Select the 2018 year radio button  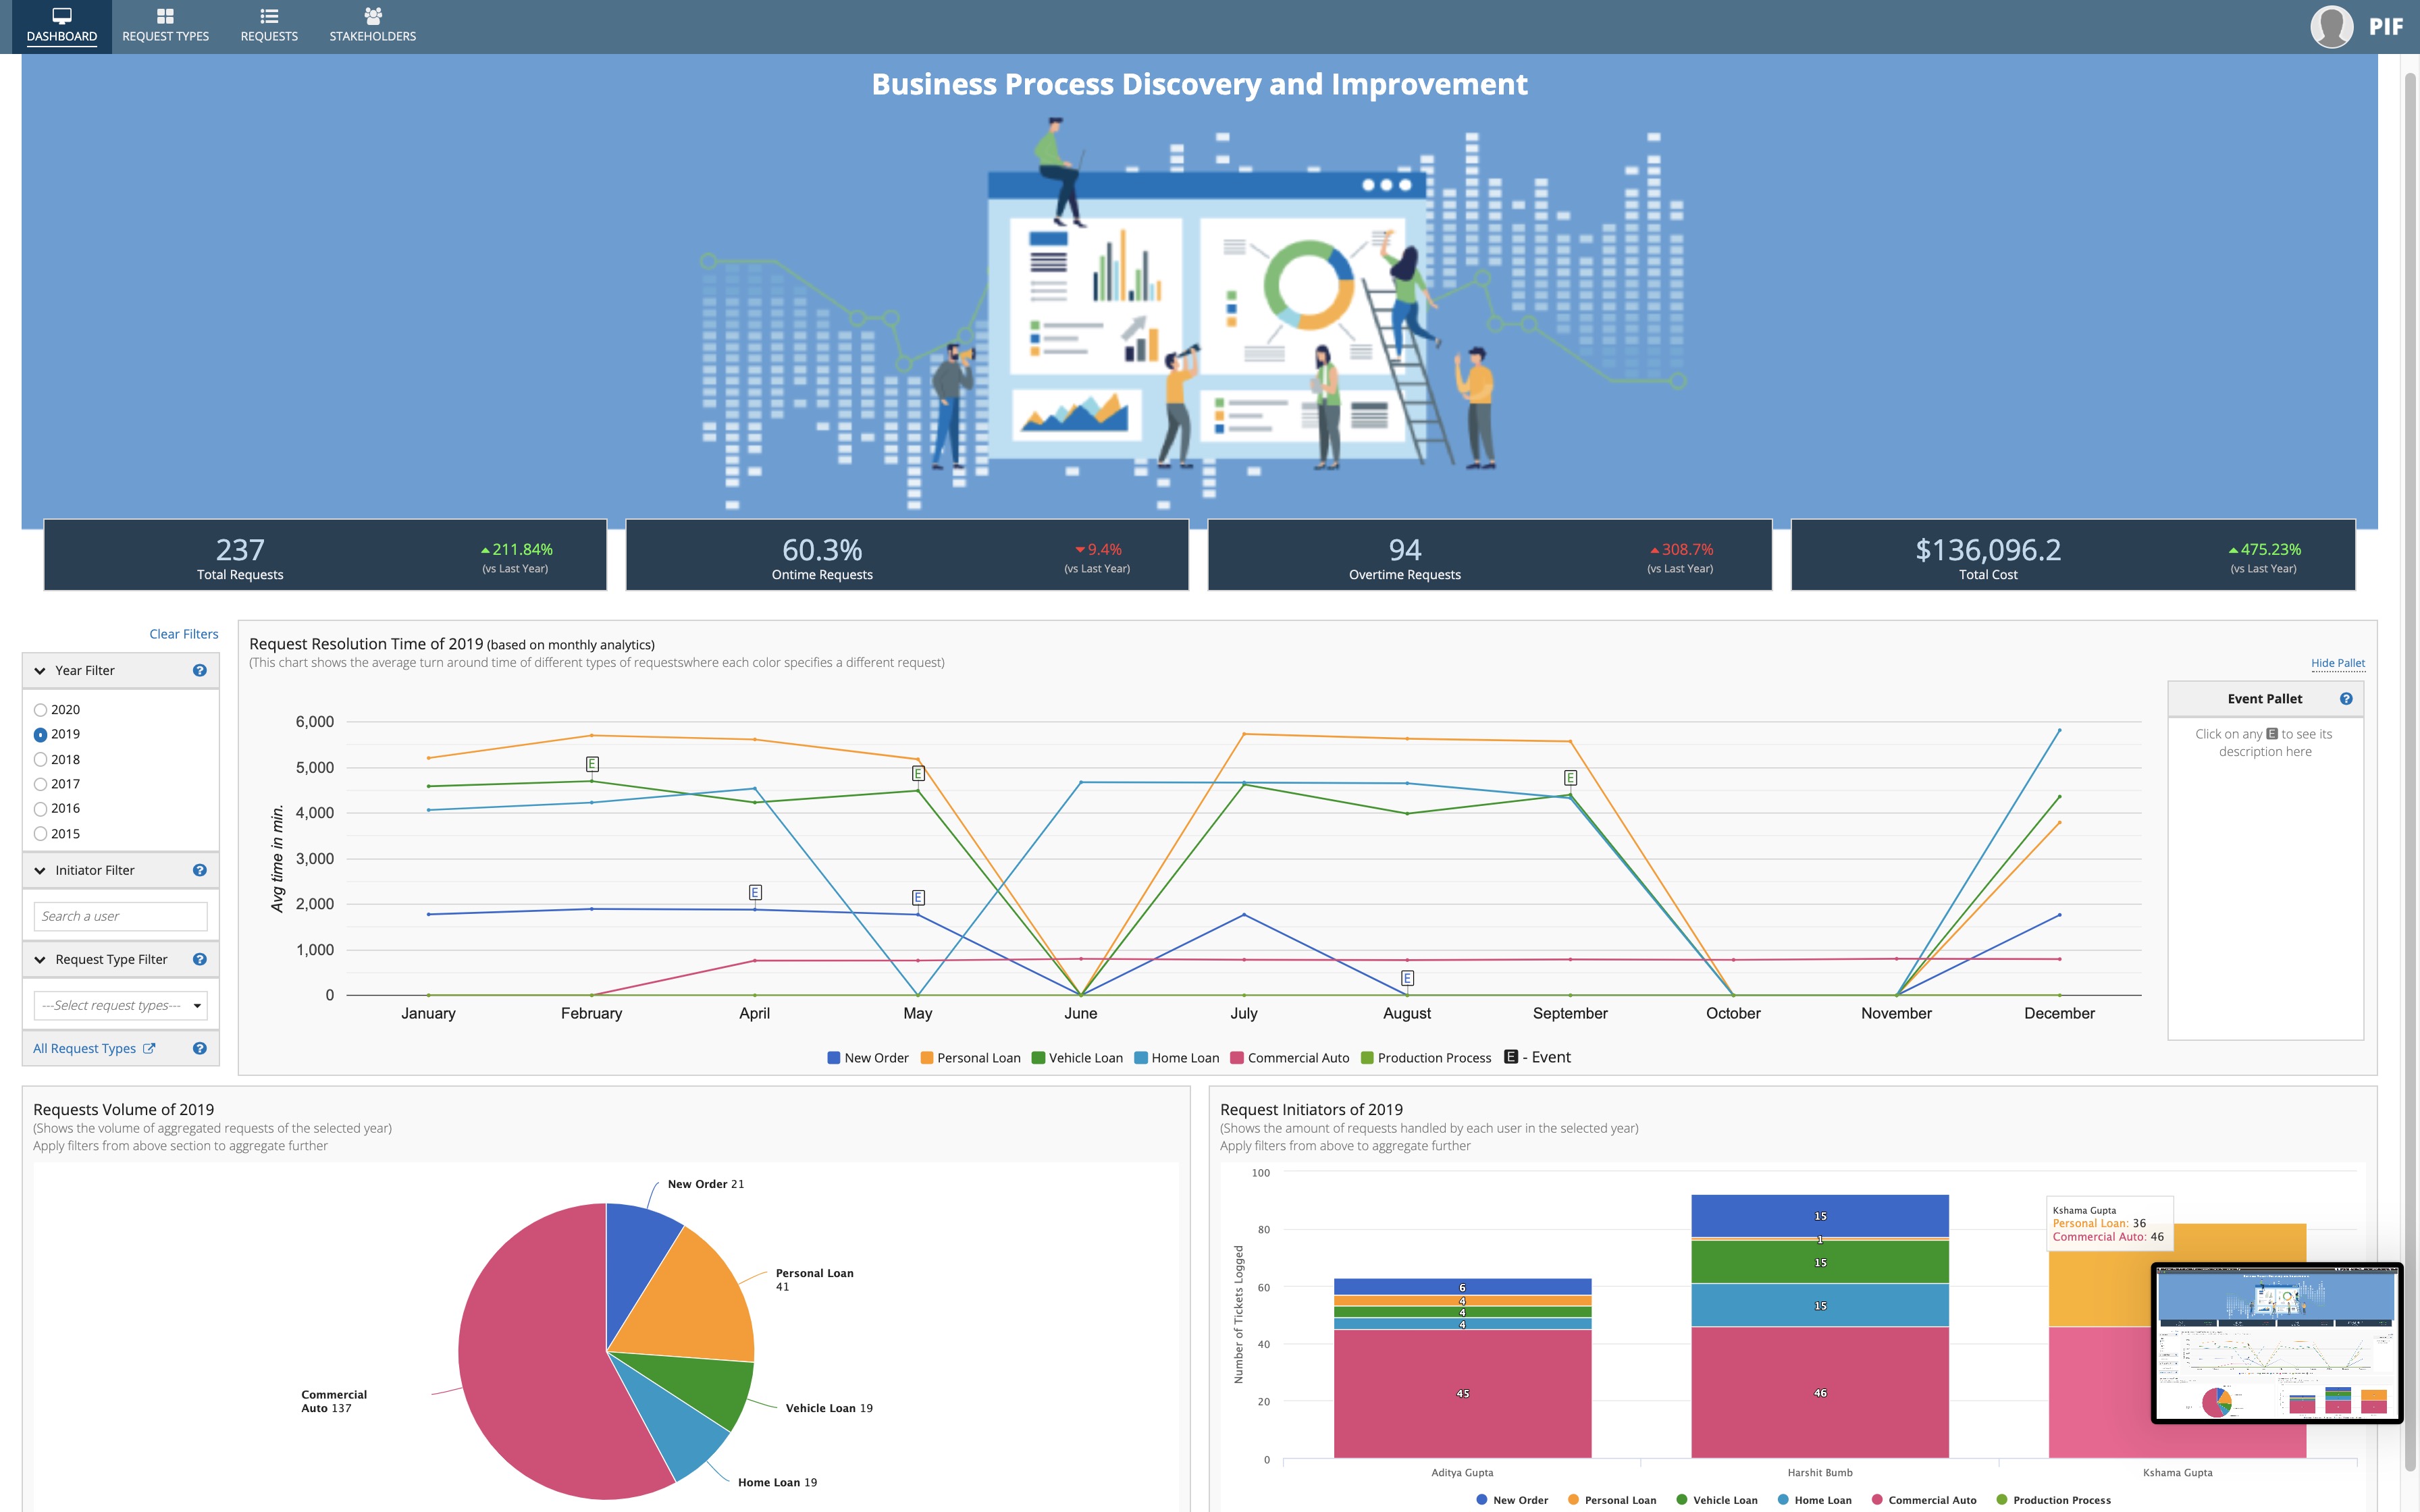(40, 759)
